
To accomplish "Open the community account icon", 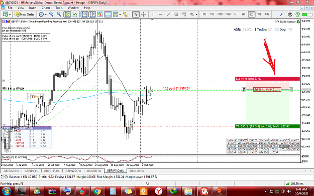I will [x=290, y=15].
